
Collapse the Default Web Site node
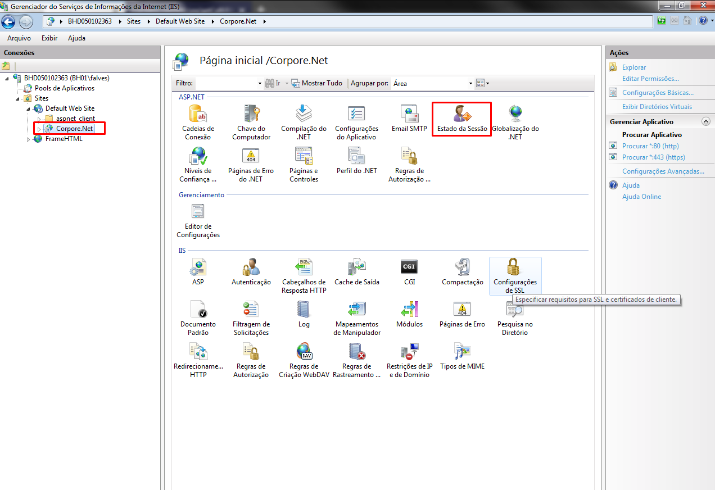click(28, 108)
